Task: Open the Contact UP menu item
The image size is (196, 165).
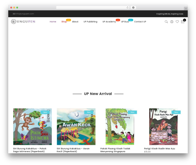Action: click(x=140, y=22)
